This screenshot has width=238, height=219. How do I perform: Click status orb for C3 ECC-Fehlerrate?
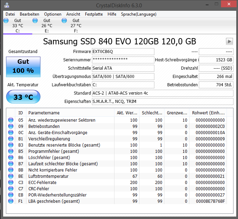(11, 182)
